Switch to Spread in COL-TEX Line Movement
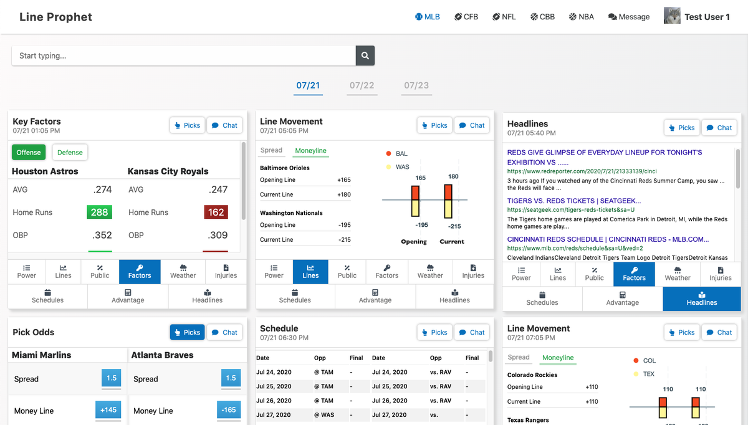 coord(519,357)
